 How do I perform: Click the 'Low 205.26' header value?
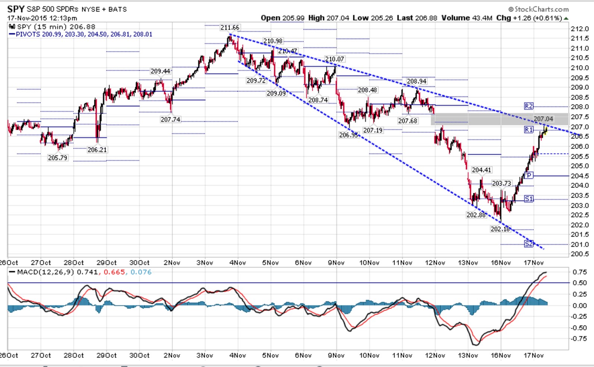pos(373,18)
